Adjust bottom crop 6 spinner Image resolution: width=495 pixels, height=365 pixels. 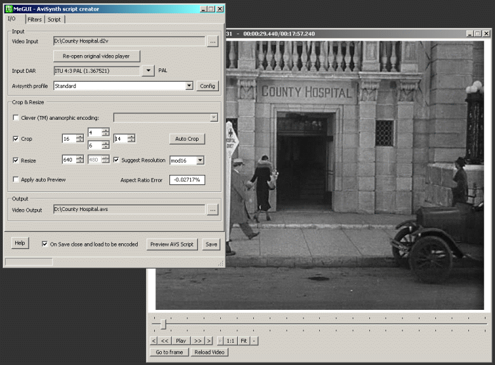point(106,145)
